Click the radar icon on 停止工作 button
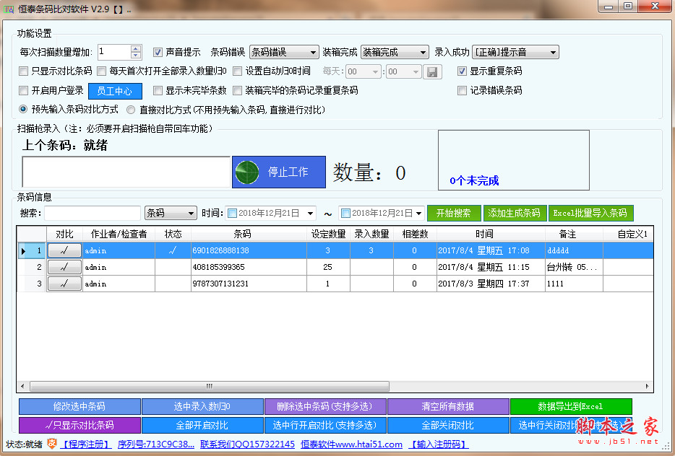Viewport: 675px width, 456px height. click(247, 172)
